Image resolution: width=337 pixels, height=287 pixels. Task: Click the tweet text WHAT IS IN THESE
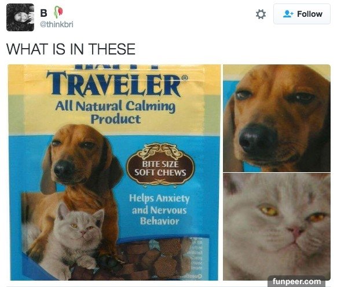[x=71, y=49]
